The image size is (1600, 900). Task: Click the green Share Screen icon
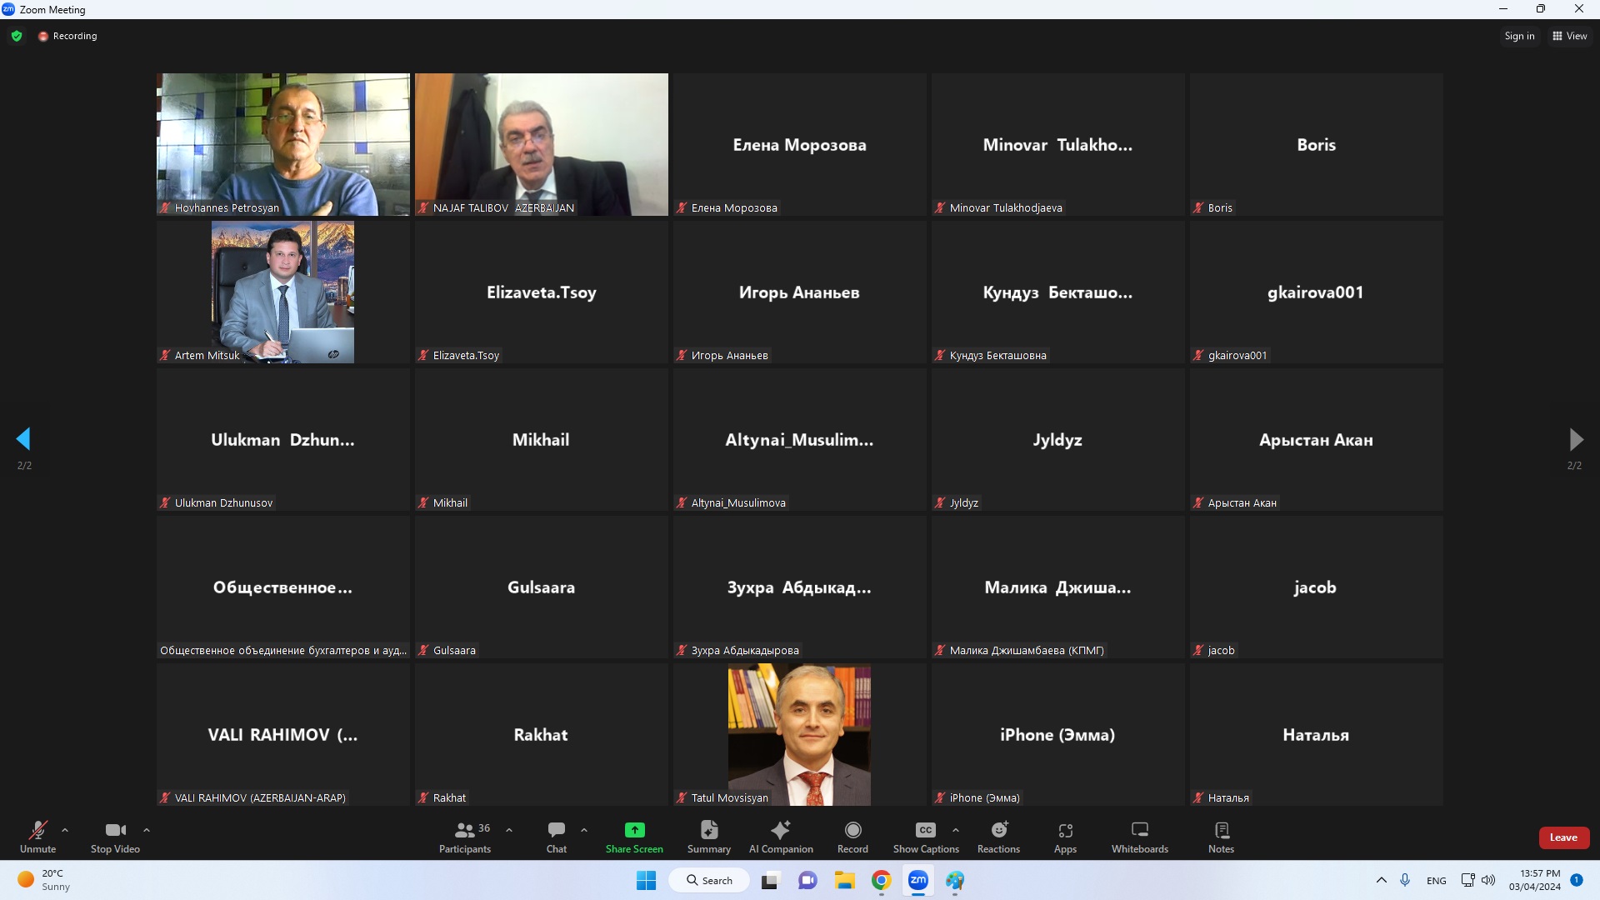(634, 830)
